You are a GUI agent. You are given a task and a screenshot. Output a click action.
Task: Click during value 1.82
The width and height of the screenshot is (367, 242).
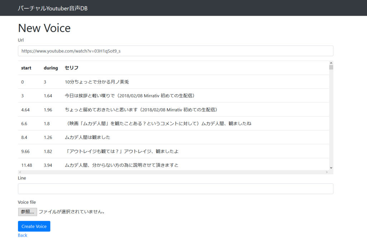point(48,151)
